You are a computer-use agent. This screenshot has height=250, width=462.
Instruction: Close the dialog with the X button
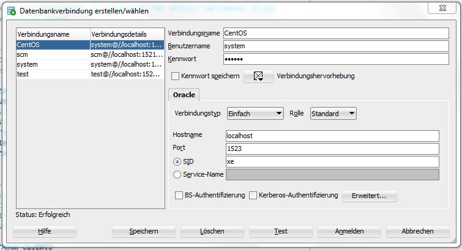(x=442, y=8)
